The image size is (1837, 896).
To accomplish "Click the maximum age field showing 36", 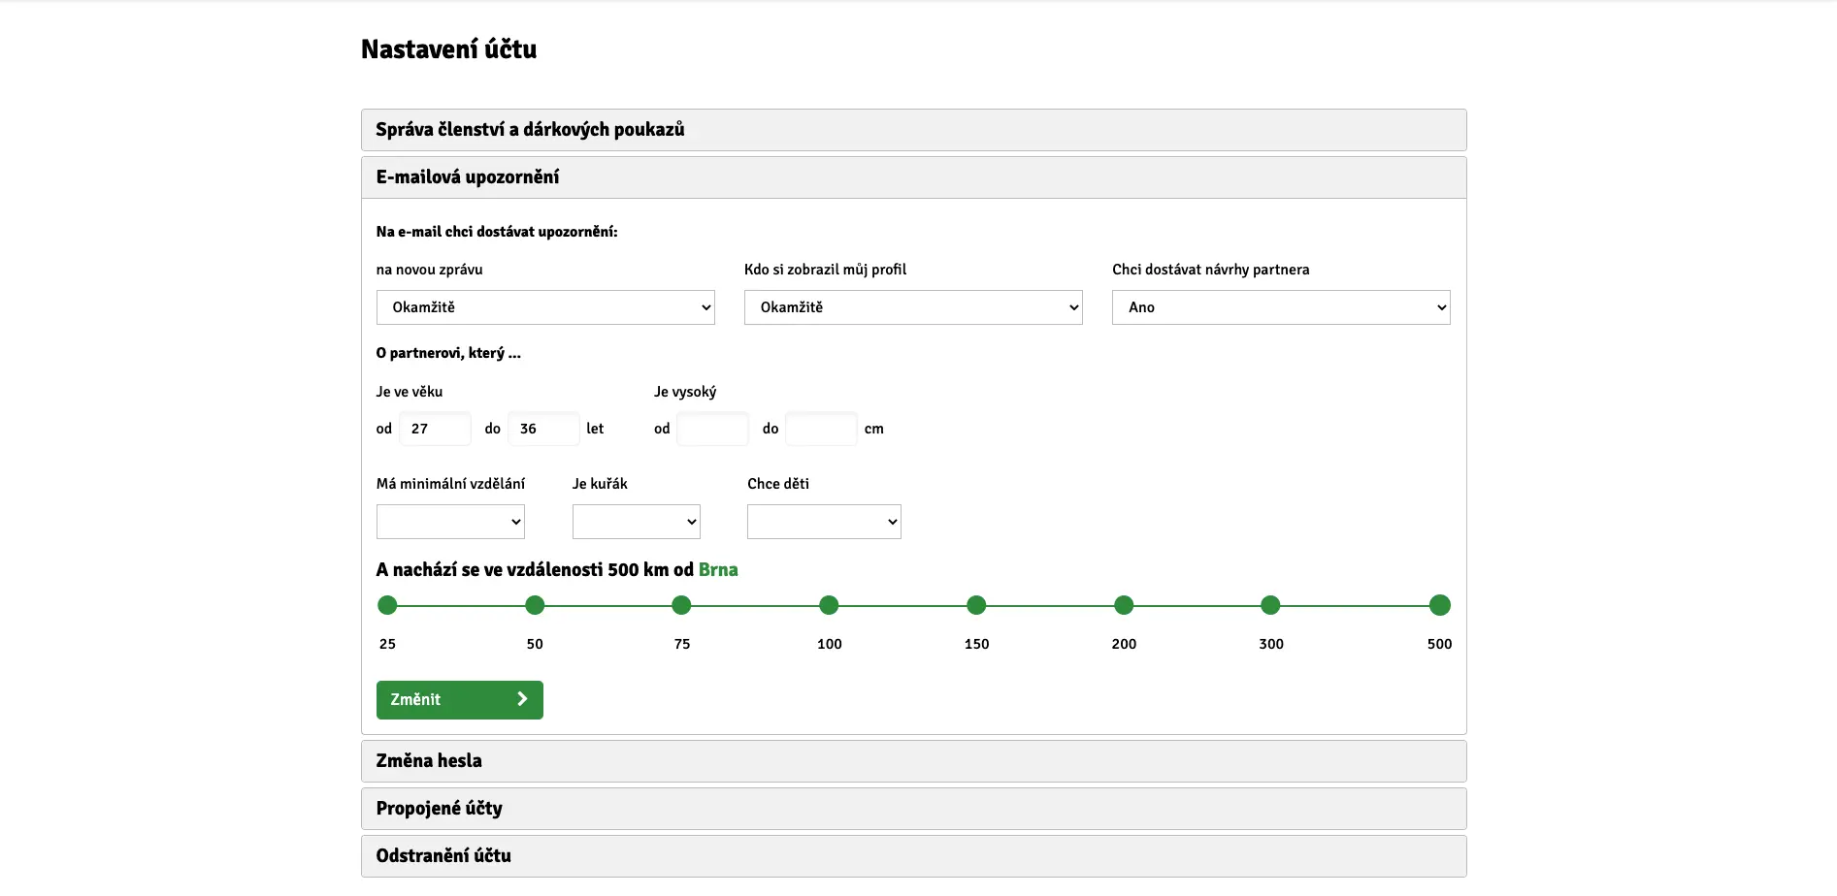I will 543,429.
